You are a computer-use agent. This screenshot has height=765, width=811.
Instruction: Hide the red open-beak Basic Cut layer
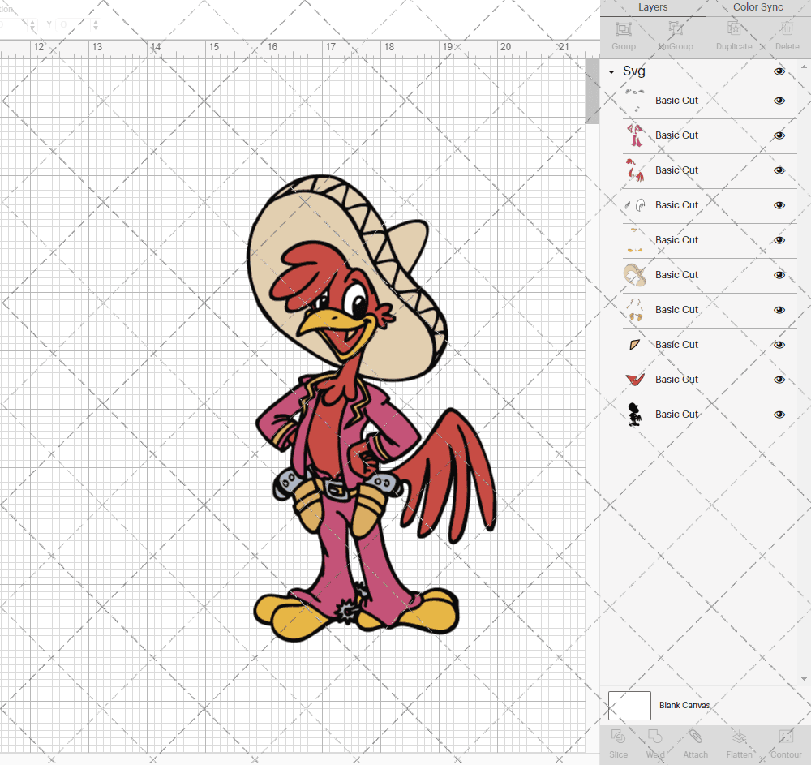coord(779,380)
